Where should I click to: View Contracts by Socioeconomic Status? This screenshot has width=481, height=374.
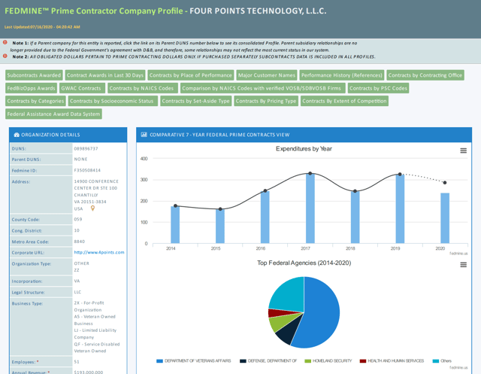(113, 101)
